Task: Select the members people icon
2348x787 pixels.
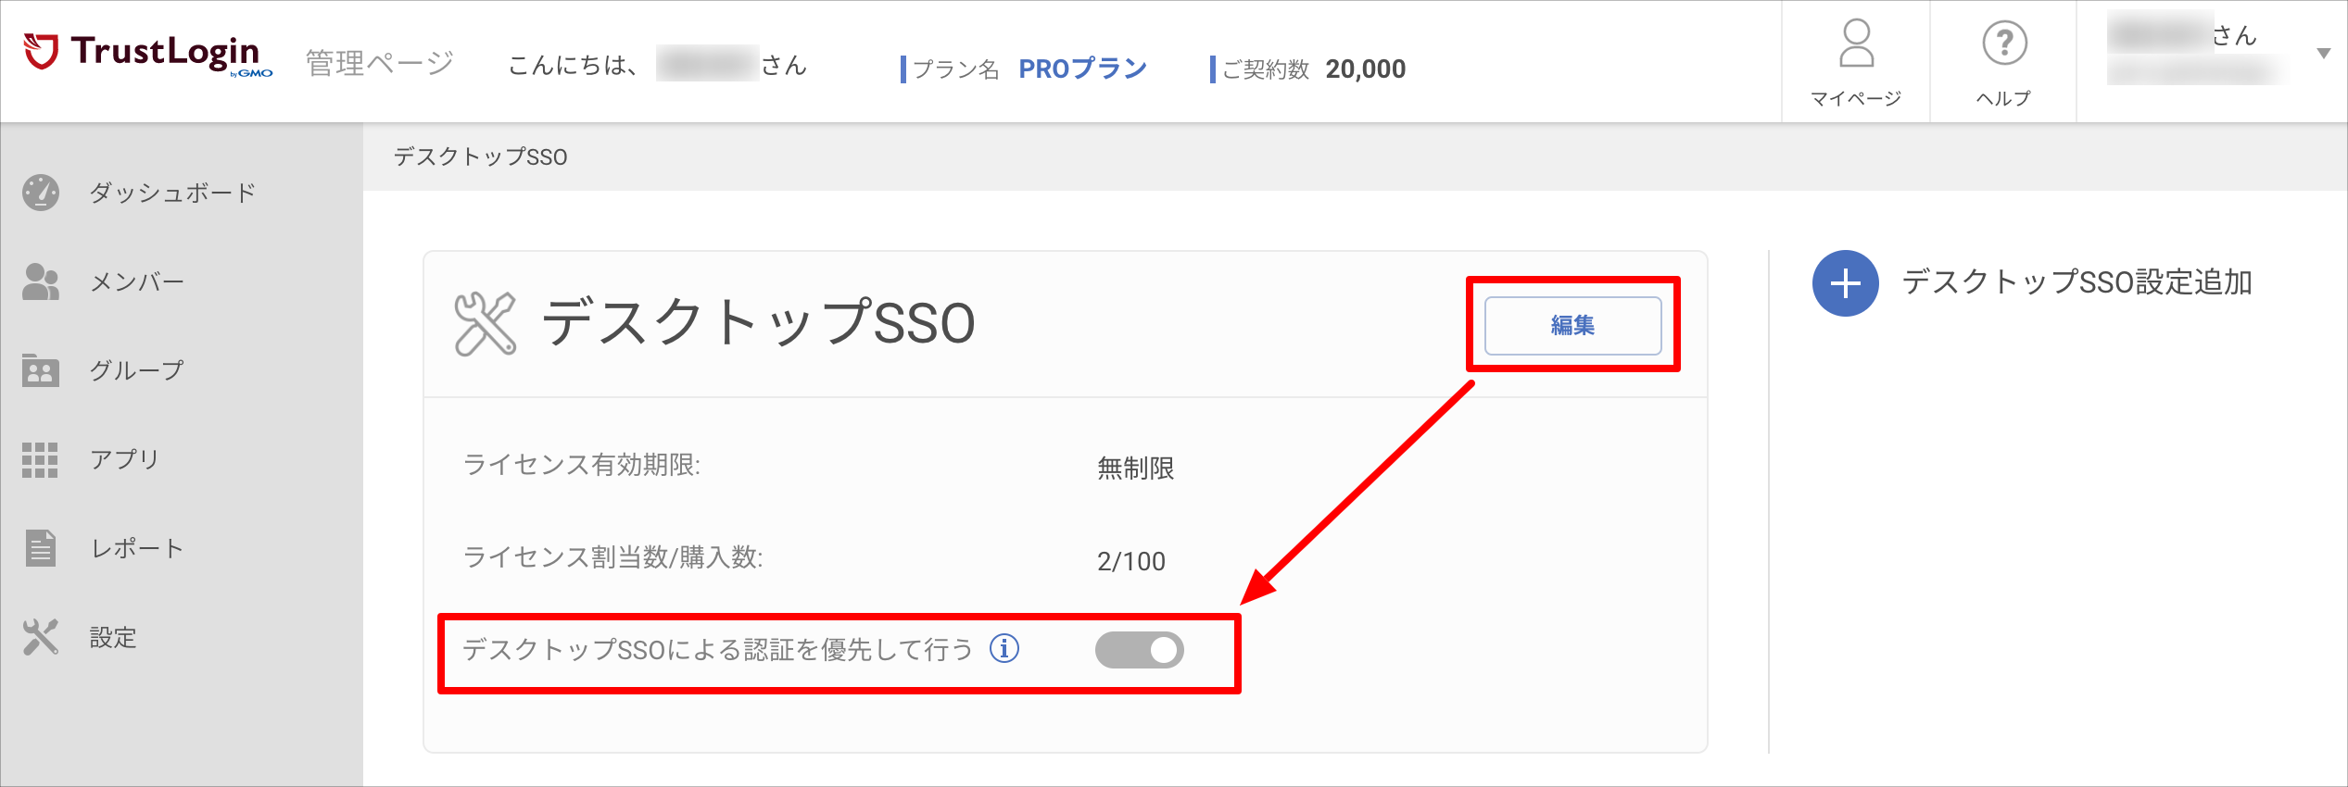Action: click(x=41, y=281)
